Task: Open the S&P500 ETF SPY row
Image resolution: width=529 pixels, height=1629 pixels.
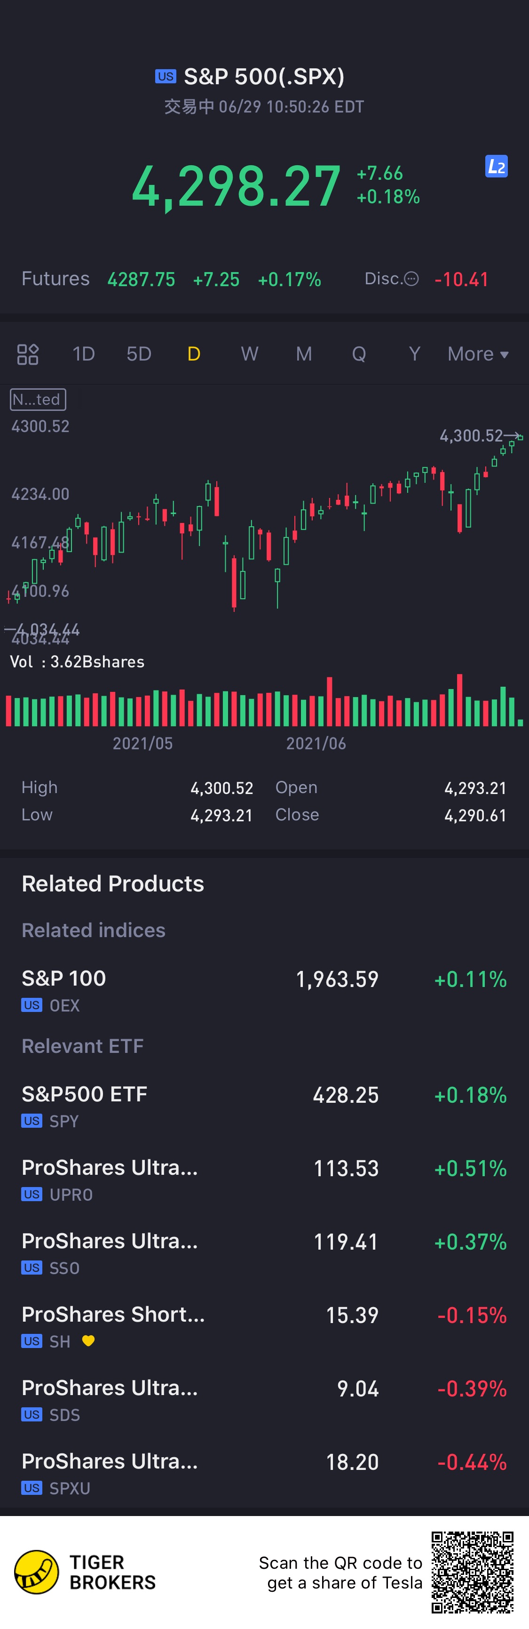Action: point(264,1106)
